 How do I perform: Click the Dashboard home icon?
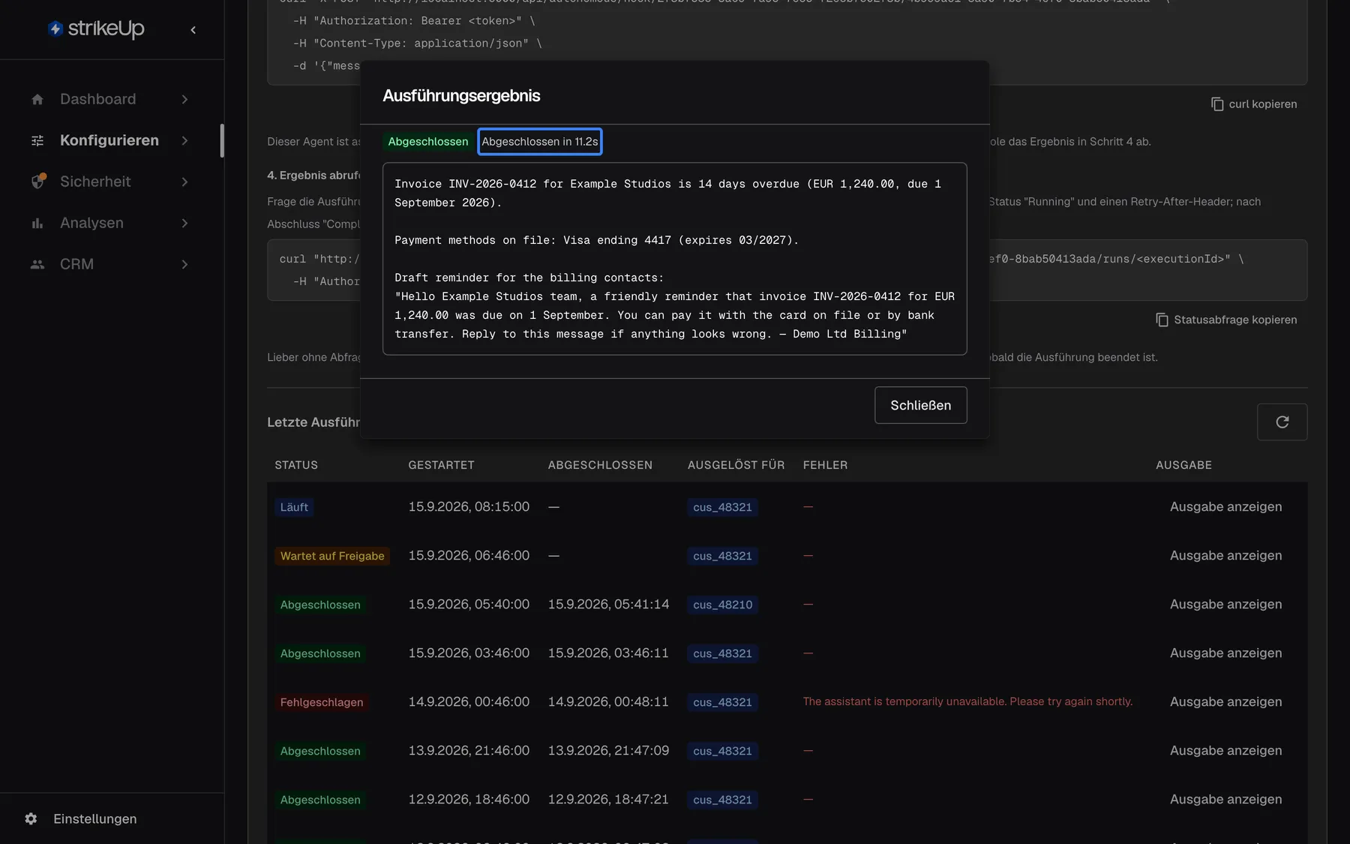pyautogui.click(x=37, y=99)
